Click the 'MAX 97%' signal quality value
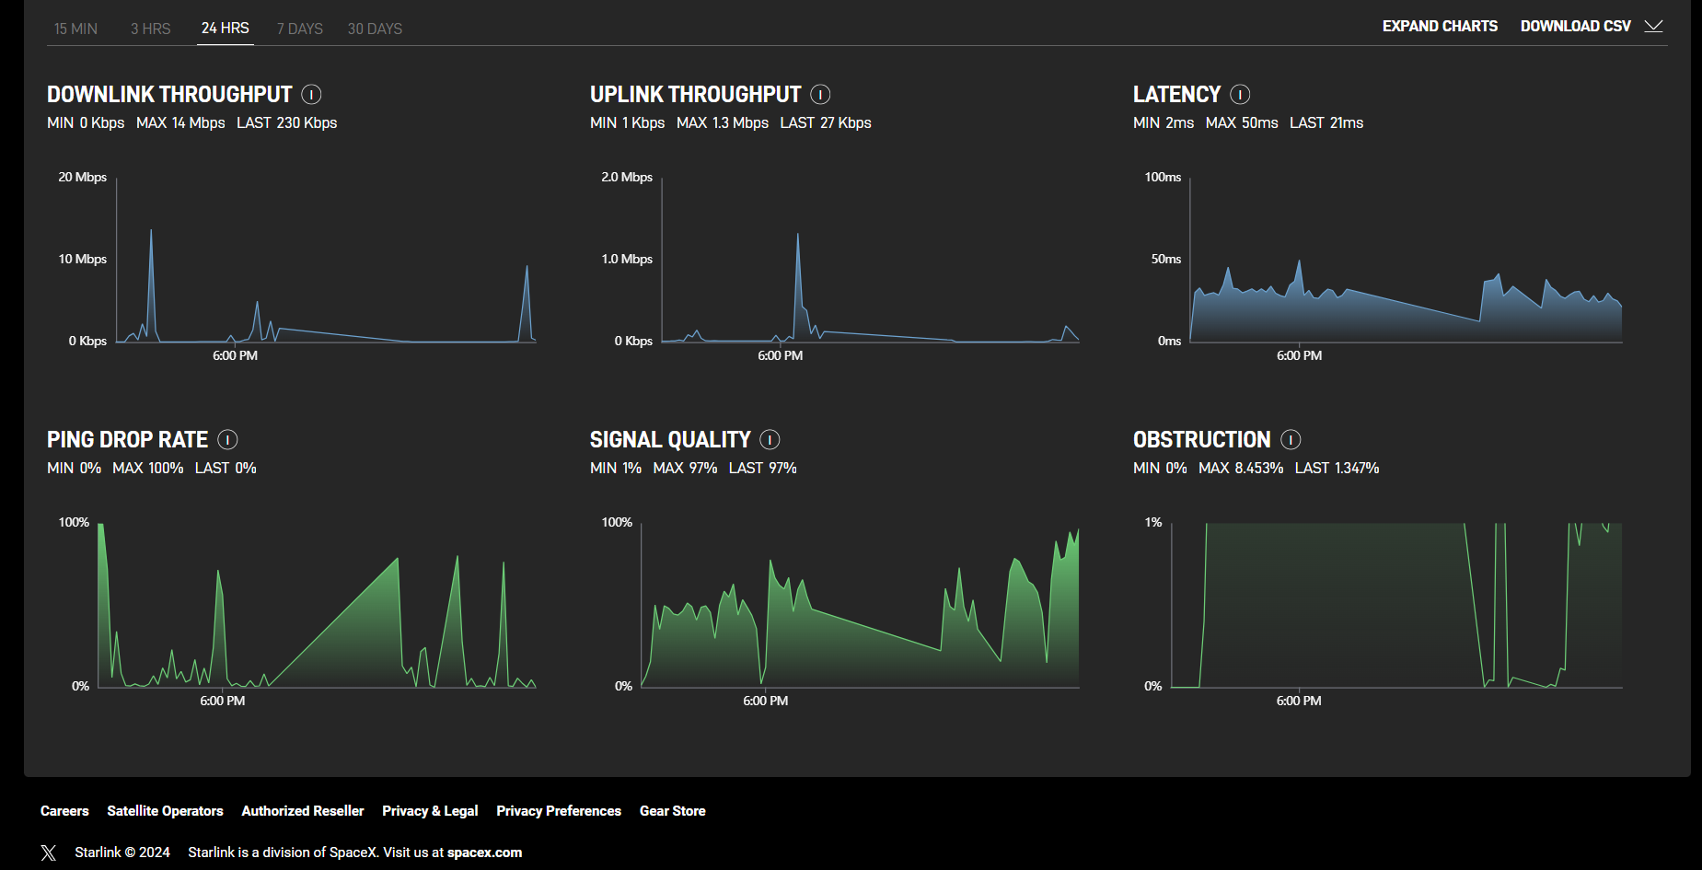 685,469
